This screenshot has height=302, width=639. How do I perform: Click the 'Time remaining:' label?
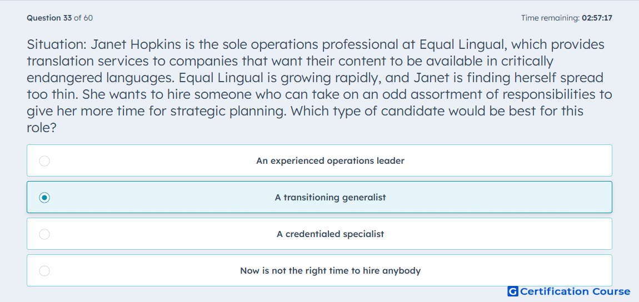pyautogui.click(x=550, y=18)
